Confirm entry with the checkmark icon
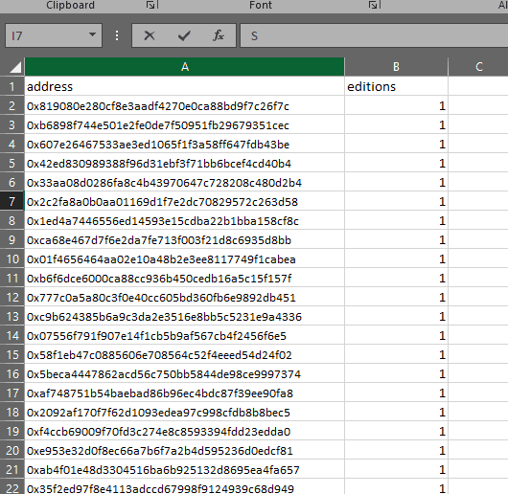The image size is (508, 494). pos(184,35)
